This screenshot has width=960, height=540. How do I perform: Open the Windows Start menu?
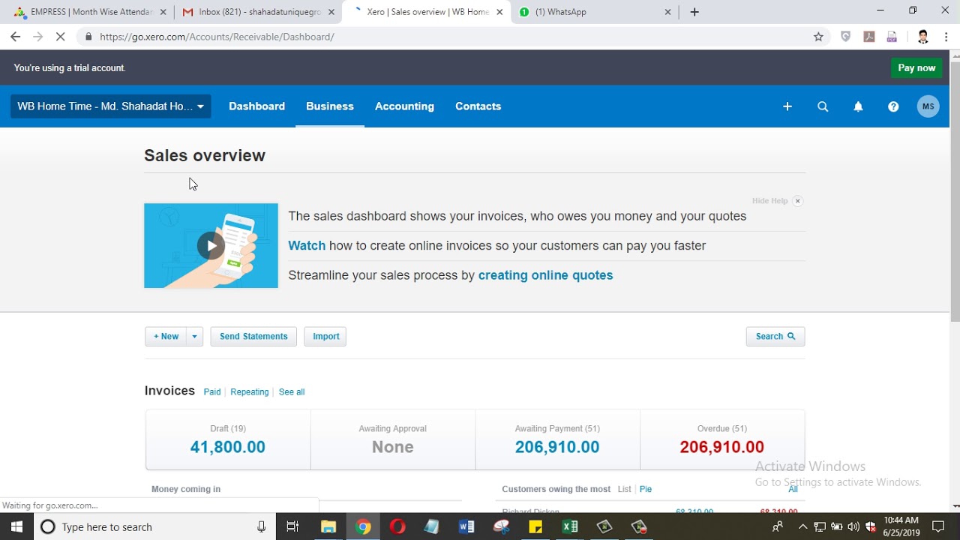click(x=16, y=526)
